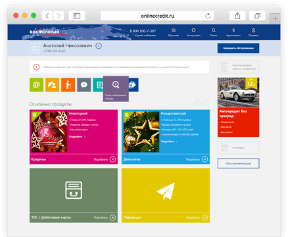The height and width of the screenshot is (237, 288).
Task: Go back in Safari
Action: pyautogui.click(x=47, y=16)
